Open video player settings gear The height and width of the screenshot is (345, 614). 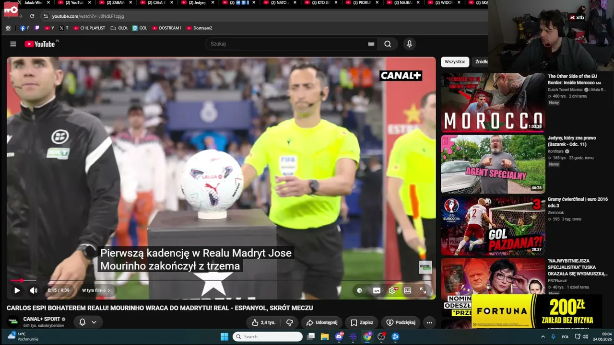point(392,290)
